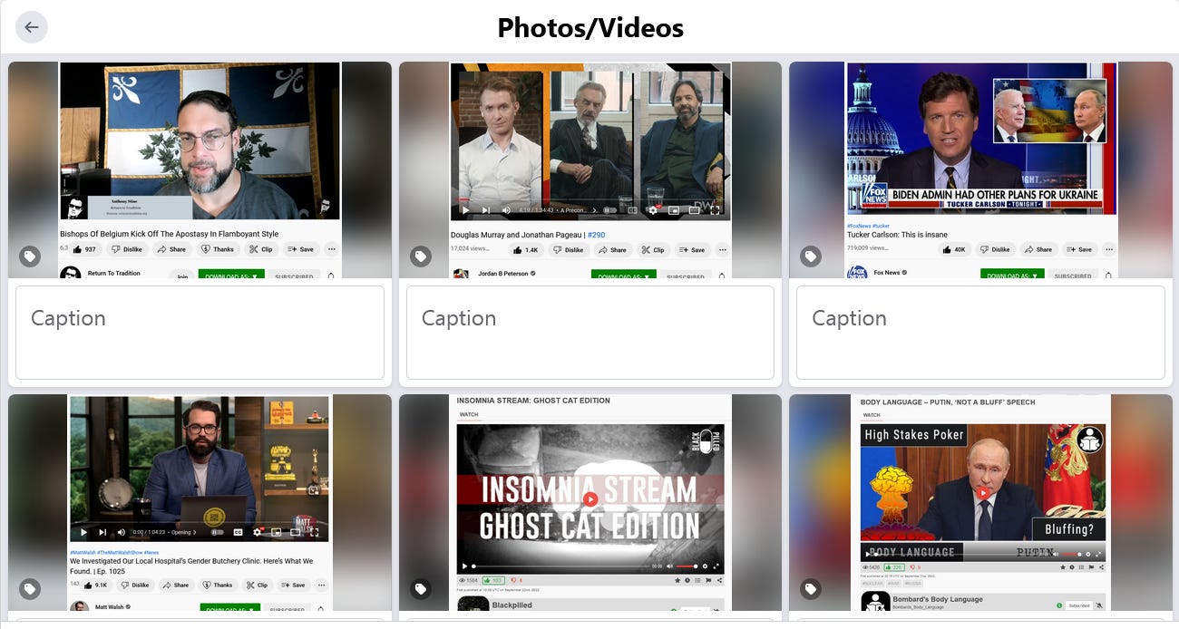Open the Matt Walsh Show screenshot thumbnail
1179x629 pixels.
pyautogui.click(x=200, y=502)
